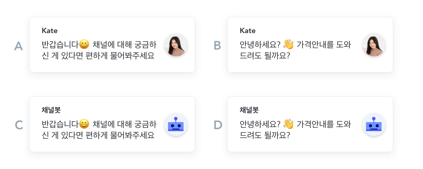Click Kate's photo avatar in card A

pos(176,45)
